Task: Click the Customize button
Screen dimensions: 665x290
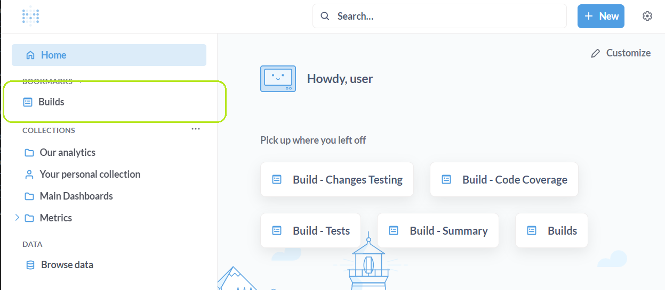Action: (x=621, y=53)
